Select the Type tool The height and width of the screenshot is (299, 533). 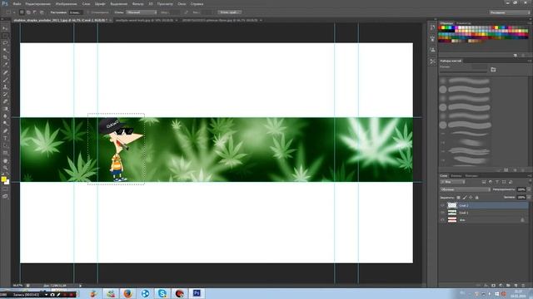coord(5,139)
